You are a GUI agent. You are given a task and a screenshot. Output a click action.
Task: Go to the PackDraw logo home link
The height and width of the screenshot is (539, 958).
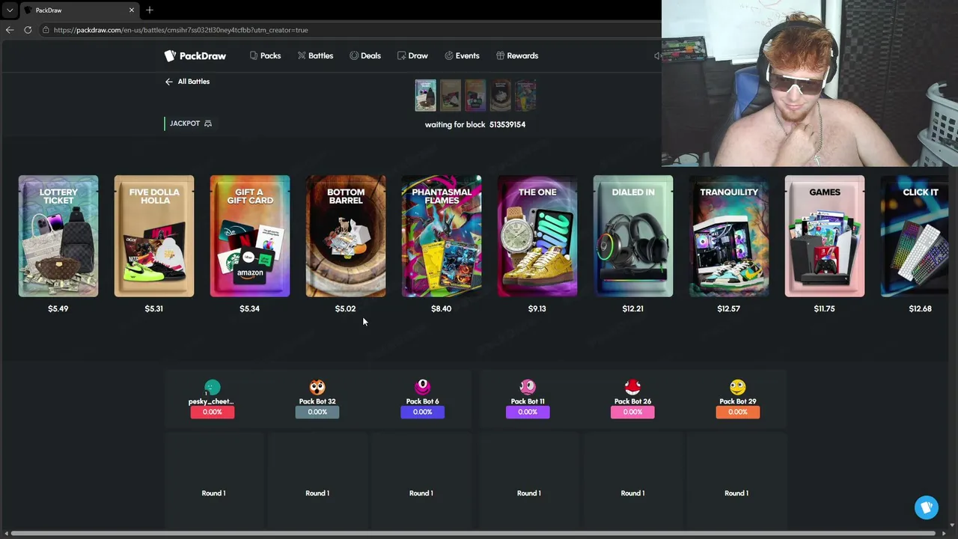point(195,55)
